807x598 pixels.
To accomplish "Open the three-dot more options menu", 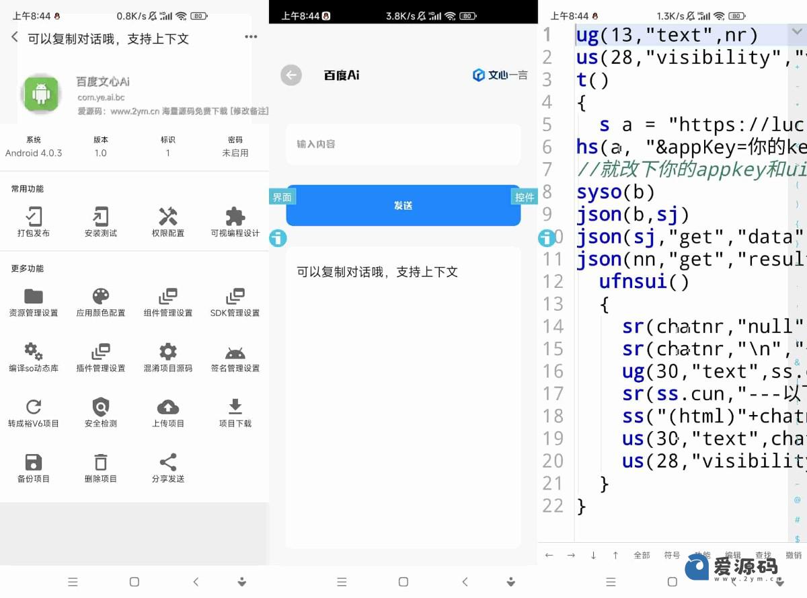I will point(251,38).
